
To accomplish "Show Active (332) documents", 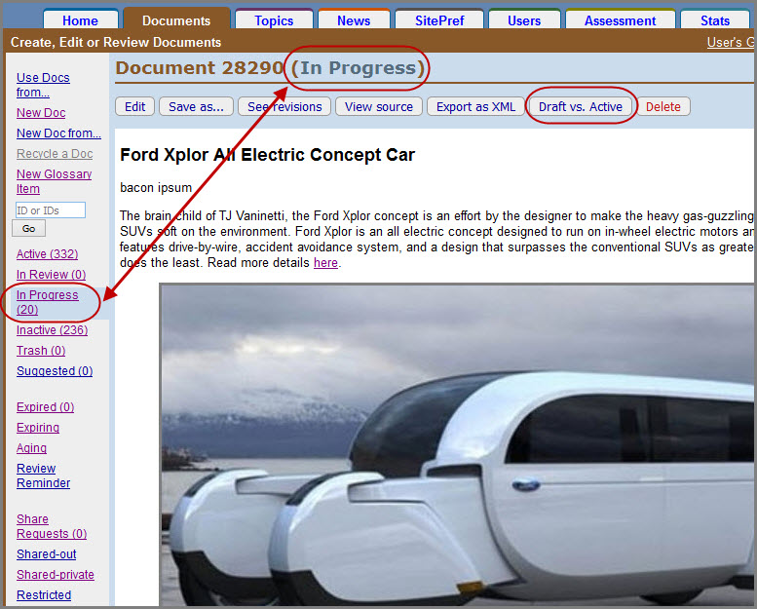I will [x=48, y=254].
